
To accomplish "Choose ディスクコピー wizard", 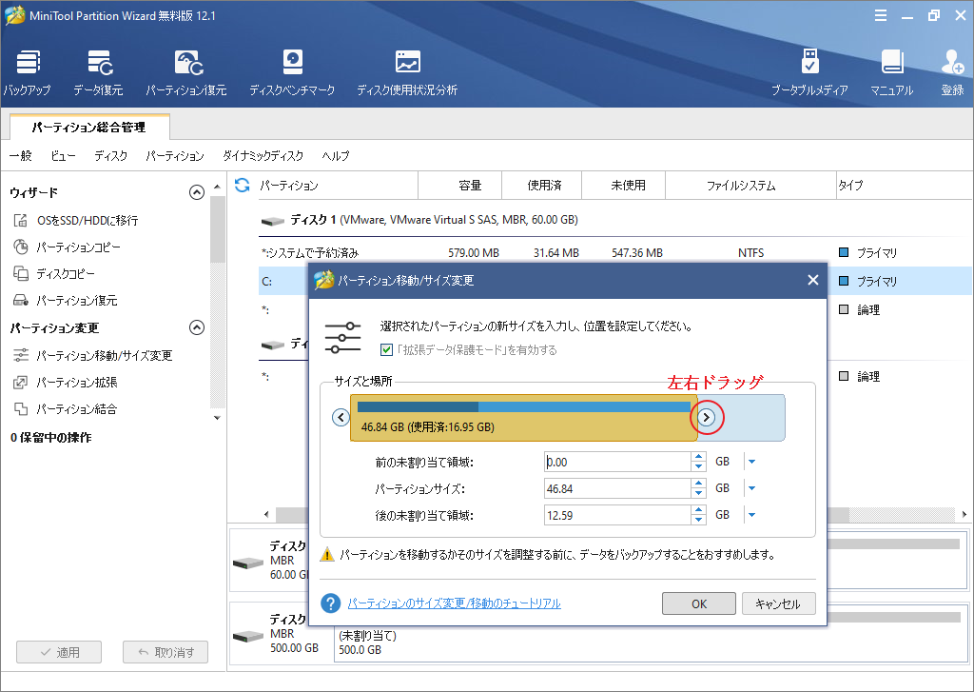I will point(54,273).
